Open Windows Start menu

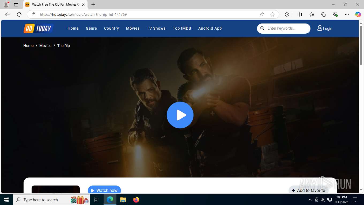pyautogui.click(x=6, y=200)
